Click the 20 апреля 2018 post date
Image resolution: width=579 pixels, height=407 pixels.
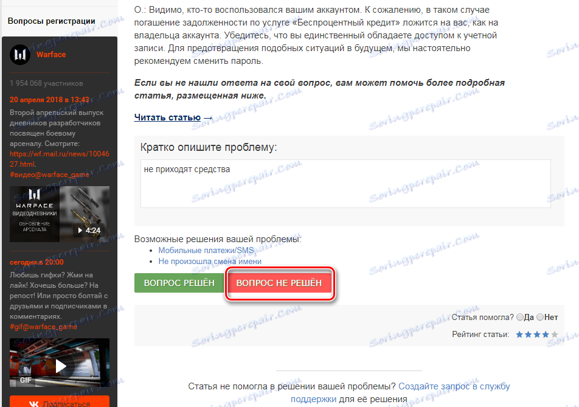pyautogui.click(x=49, y=100)
